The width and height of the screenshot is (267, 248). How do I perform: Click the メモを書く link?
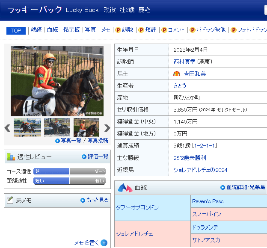(x=86, y=243)
